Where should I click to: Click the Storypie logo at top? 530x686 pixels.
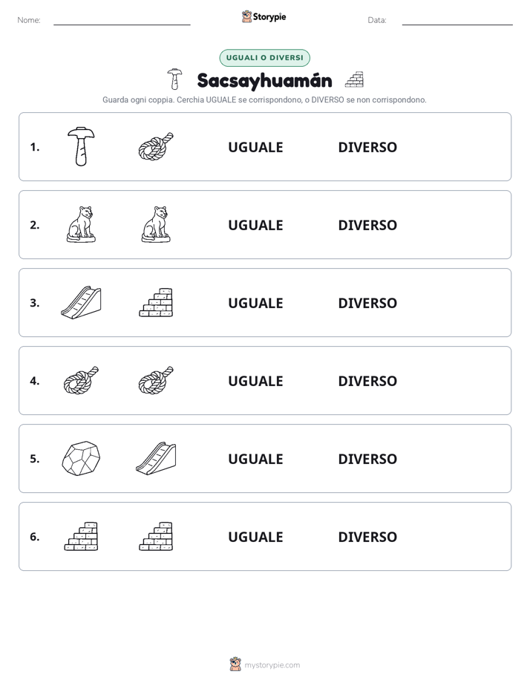[264, 16]
